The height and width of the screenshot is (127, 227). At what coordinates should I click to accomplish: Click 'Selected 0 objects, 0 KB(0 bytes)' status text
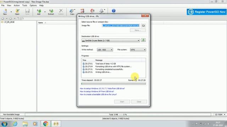tap(116, 119)
